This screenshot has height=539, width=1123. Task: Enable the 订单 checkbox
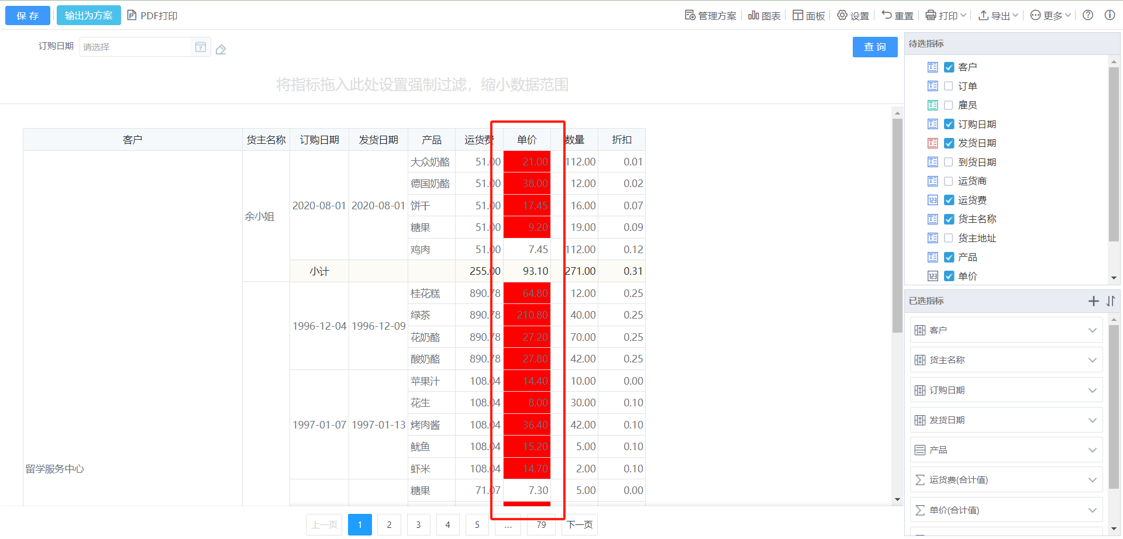coord(949,87)
